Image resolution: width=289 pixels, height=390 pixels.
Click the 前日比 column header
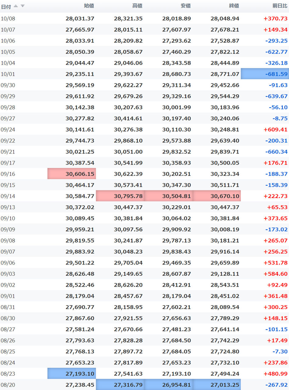pyautogui.click(x=280, y=5)
